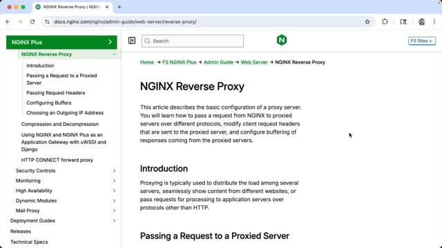Click the Passing a Request to a Proxied Server heading

coord(215,236)
